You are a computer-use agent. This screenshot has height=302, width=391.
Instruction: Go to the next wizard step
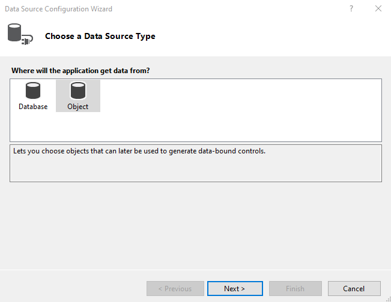click(235, 289)
